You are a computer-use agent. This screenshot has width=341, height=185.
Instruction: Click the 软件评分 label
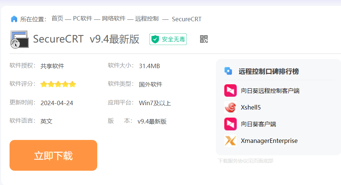pyautogui.click(x=22, y=84)
